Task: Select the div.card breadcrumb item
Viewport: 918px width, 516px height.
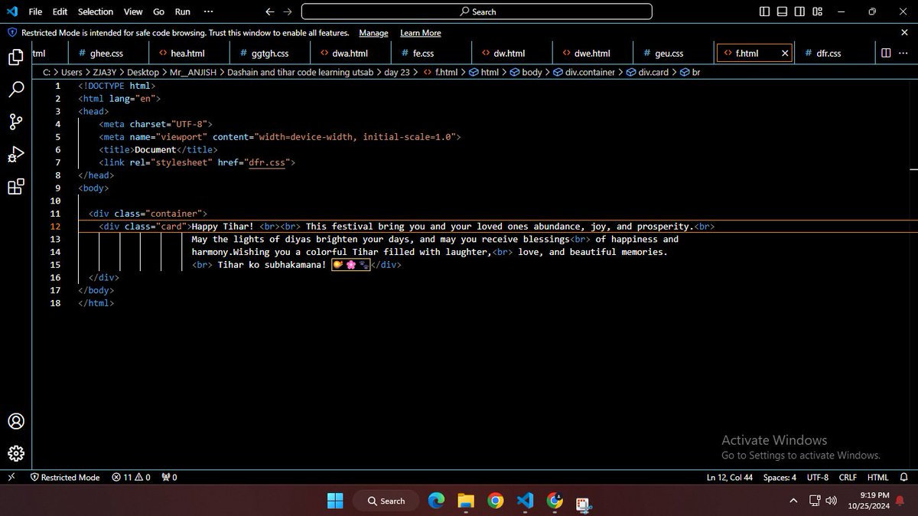Action: [647, 72]
